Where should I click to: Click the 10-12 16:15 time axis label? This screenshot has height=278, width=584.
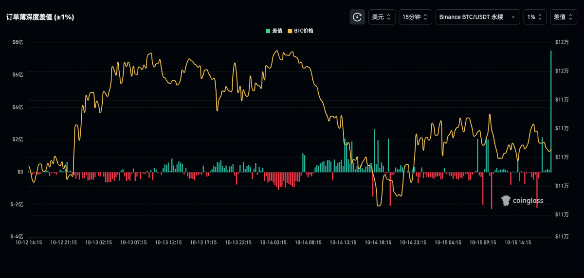pyautogui.click(x=29, y=242)
